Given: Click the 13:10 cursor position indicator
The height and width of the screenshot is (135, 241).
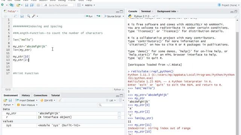Looking at the screenshot, I should tap(8, 90).
